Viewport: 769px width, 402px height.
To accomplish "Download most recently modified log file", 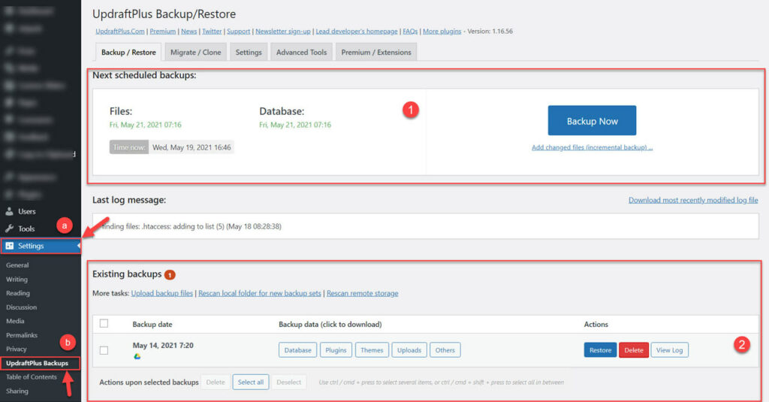I will click(x=693, y=201).
